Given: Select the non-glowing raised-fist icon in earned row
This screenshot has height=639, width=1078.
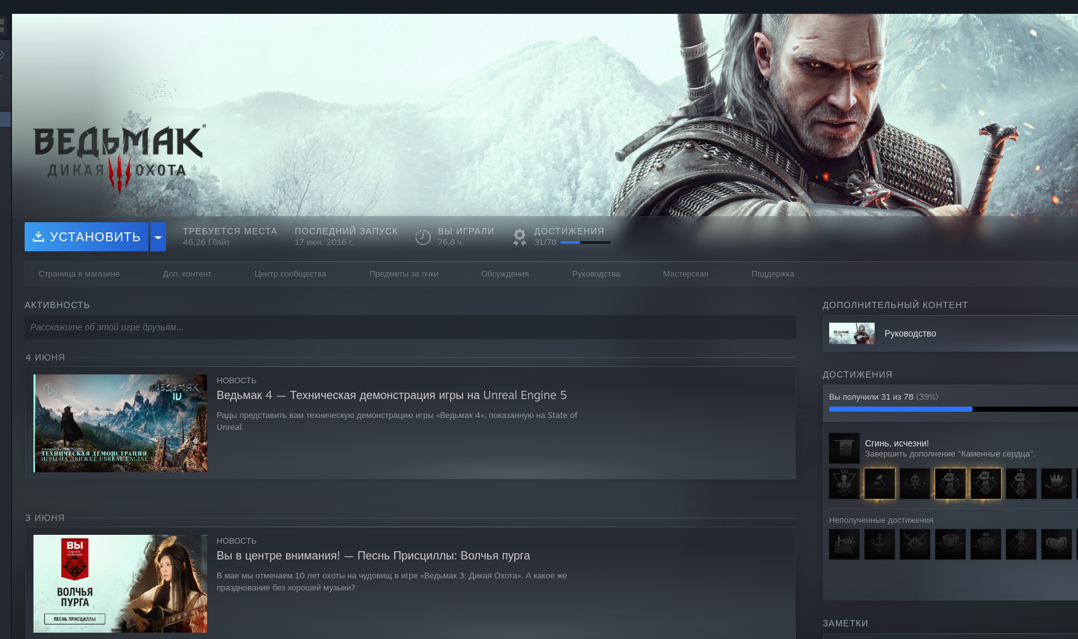Looking at the screenshot, I should (x=1021, y=484).
